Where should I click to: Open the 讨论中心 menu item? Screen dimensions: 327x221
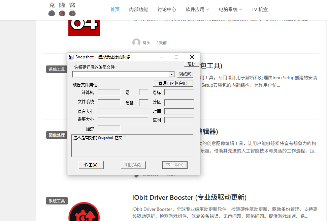tap(167, 9)
